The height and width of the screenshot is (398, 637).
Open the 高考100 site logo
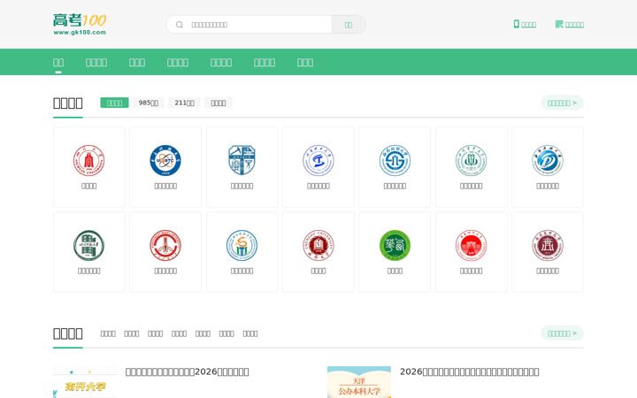point(80,25)
